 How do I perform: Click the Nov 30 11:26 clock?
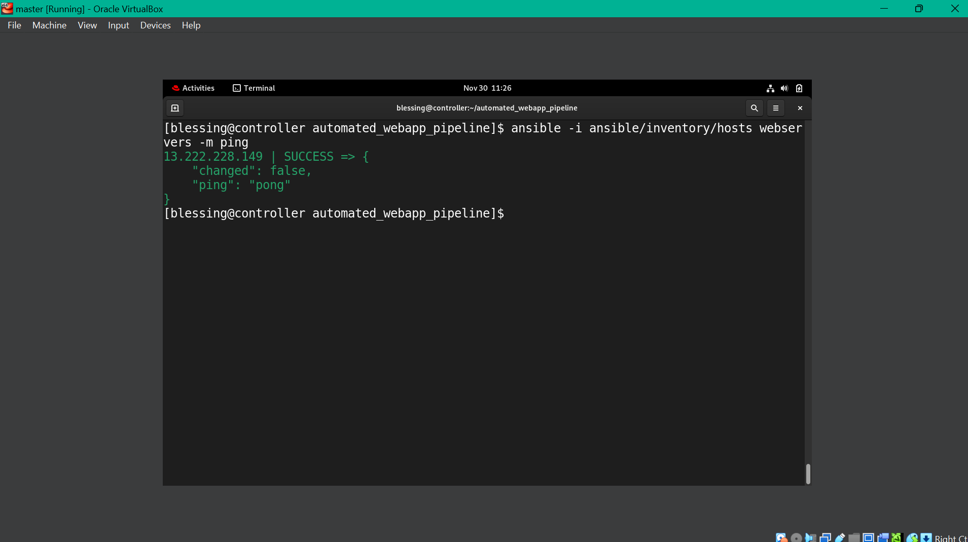(487, 88)
